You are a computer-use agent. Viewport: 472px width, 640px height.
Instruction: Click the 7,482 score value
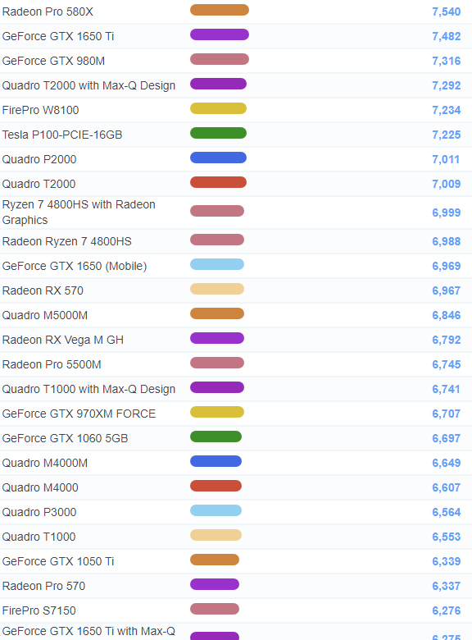(447, 36)
